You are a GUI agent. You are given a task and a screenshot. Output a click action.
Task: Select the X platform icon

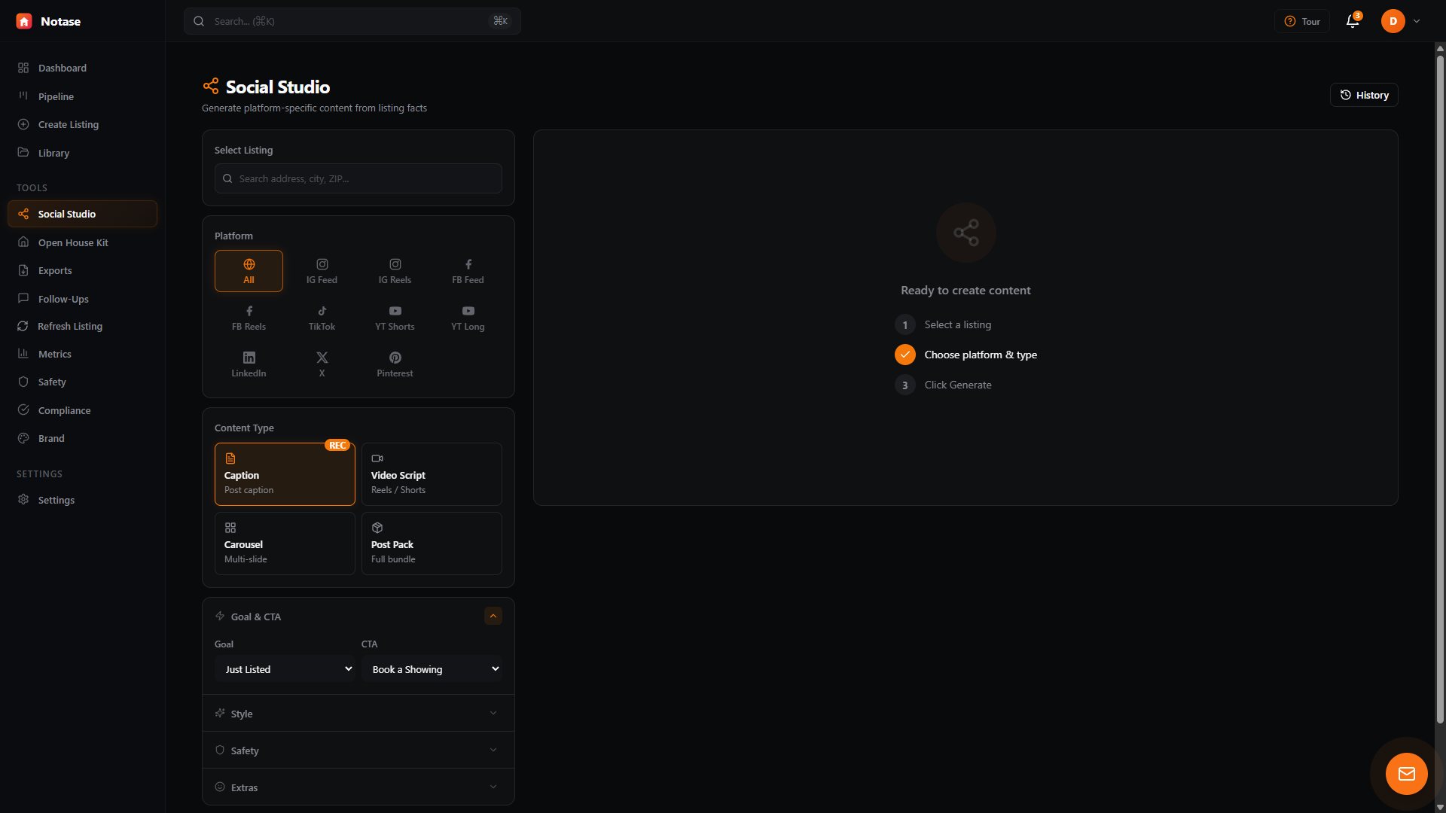coord(322,364)
